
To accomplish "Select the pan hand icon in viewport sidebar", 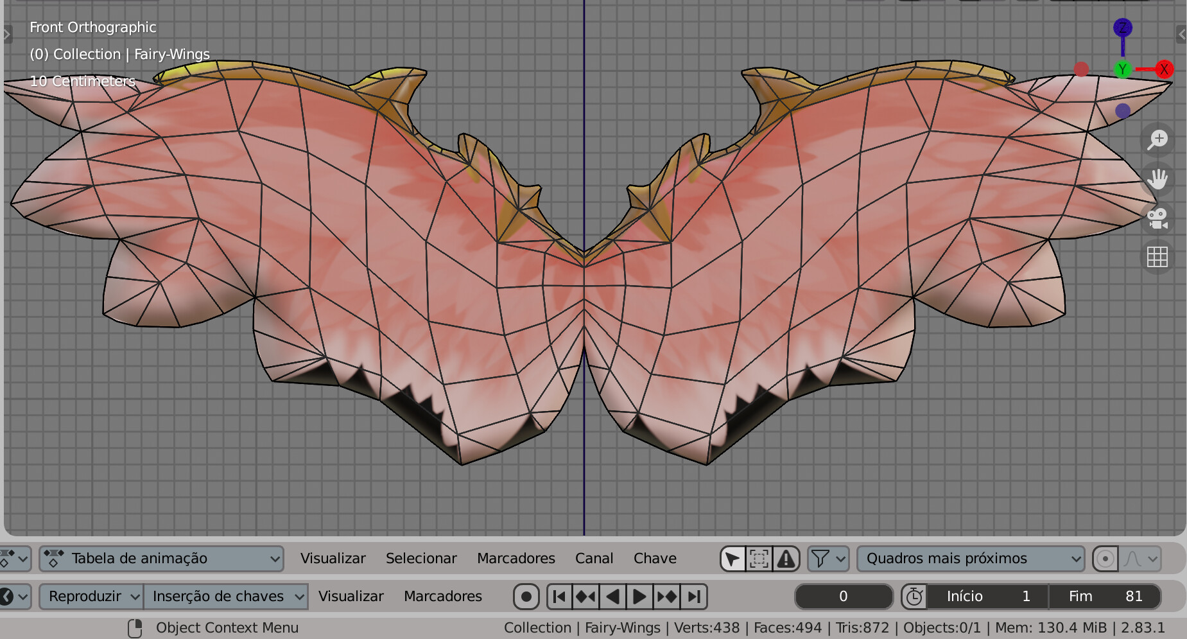I will point(1157,179).
